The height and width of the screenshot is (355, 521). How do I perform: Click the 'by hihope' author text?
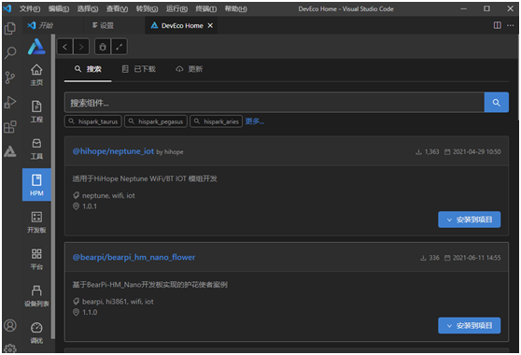(x=170, y=152)
